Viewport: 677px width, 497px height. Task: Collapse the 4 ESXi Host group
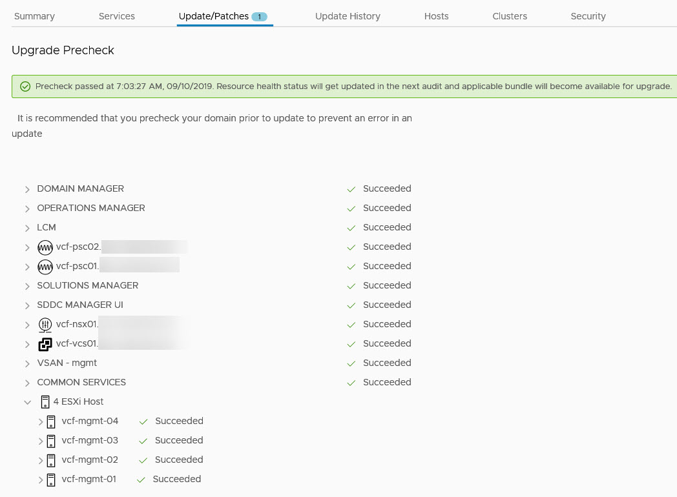point(27,402)
